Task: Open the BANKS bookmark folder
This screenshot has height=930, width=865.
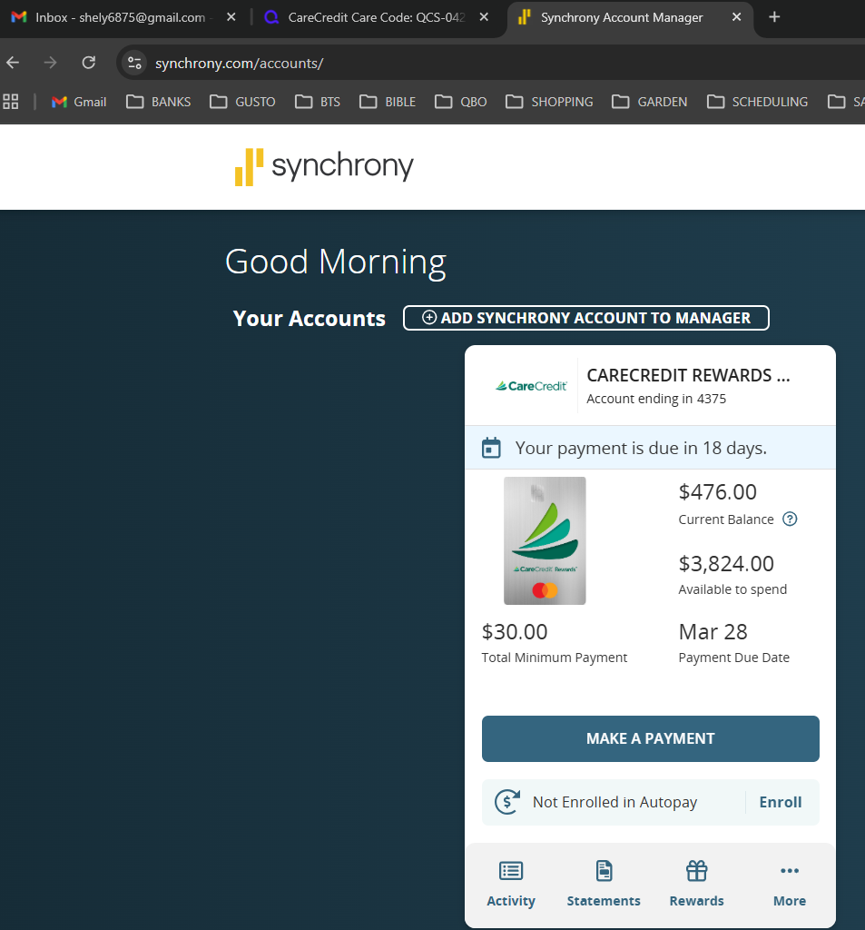Action: pos(159,102)
